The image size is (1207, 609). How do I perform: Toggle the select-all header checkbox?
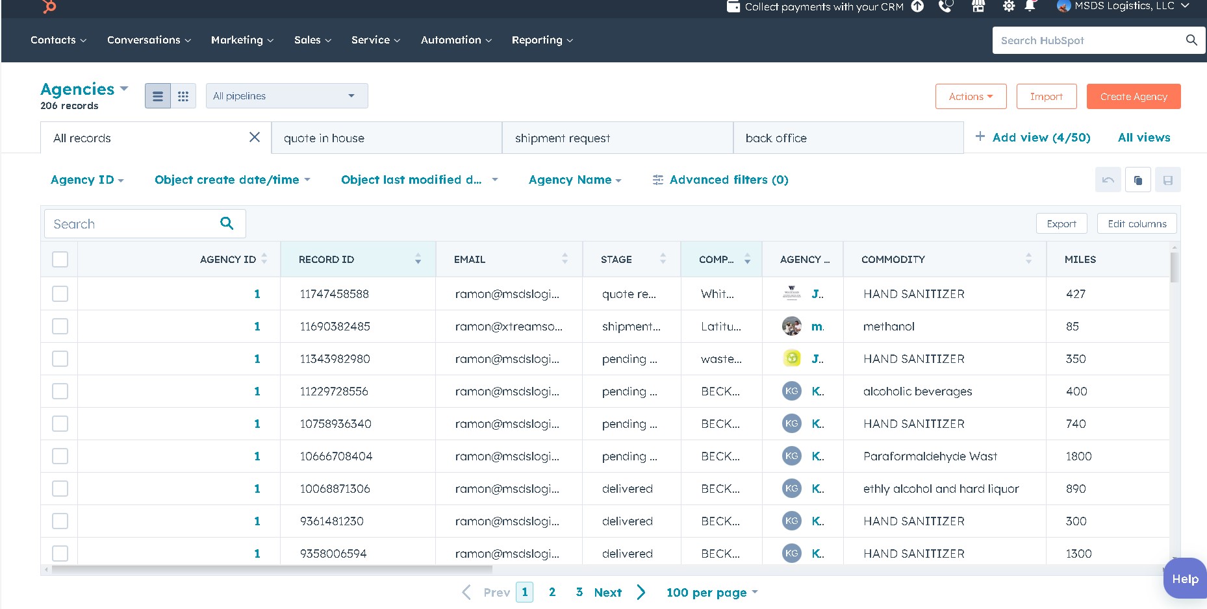coord(60,259)
